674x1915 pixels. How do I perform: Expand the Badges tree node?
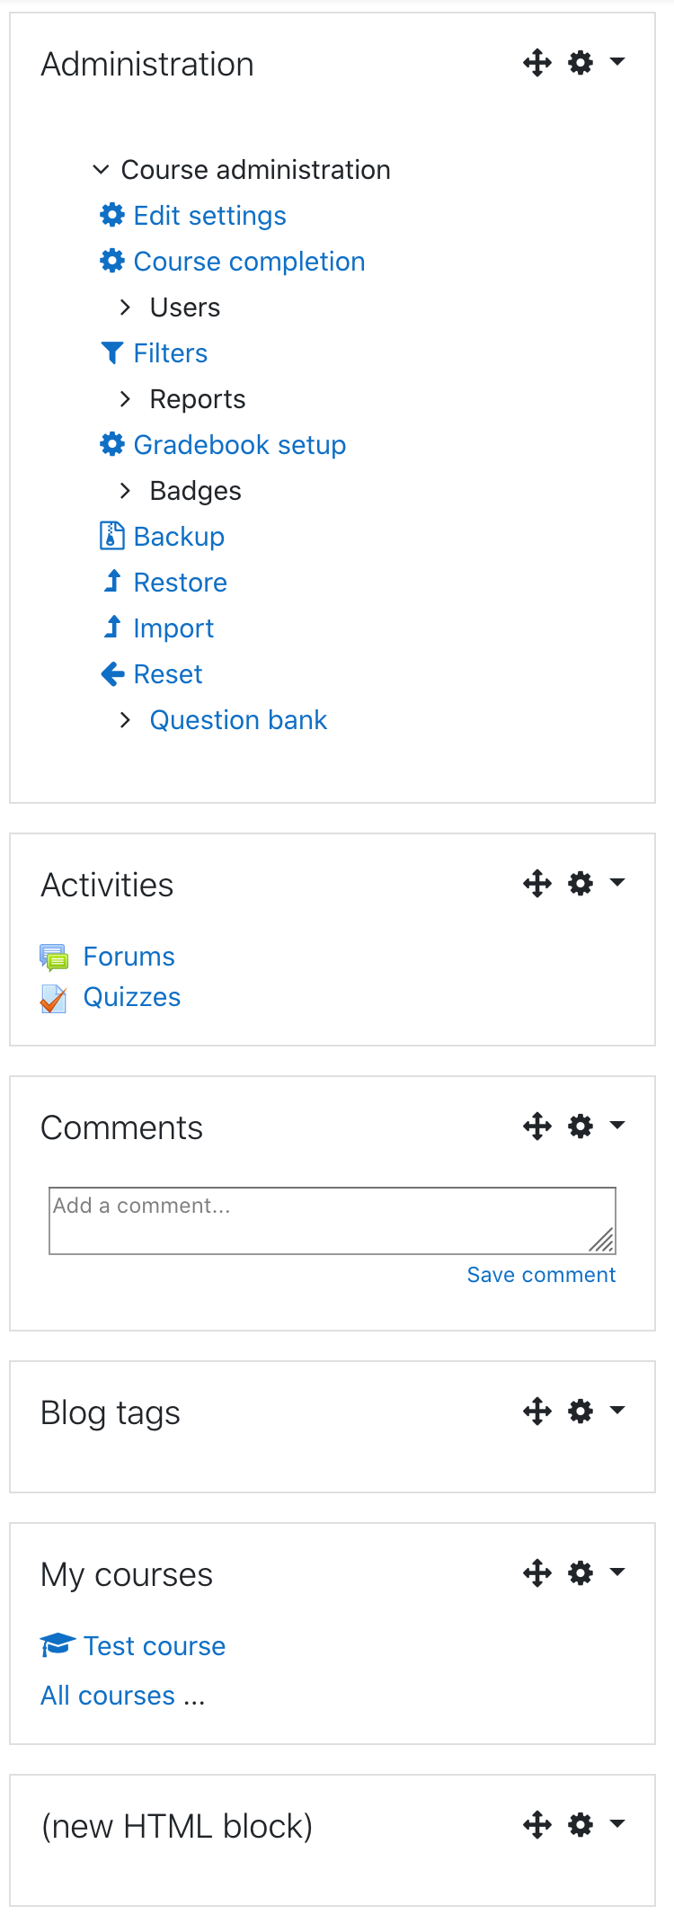point(125,490)
